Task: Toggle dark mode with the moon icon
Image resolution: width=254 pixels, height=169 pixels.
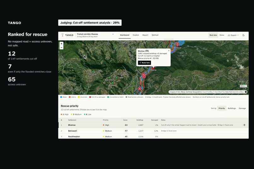Action: [243, 35]
